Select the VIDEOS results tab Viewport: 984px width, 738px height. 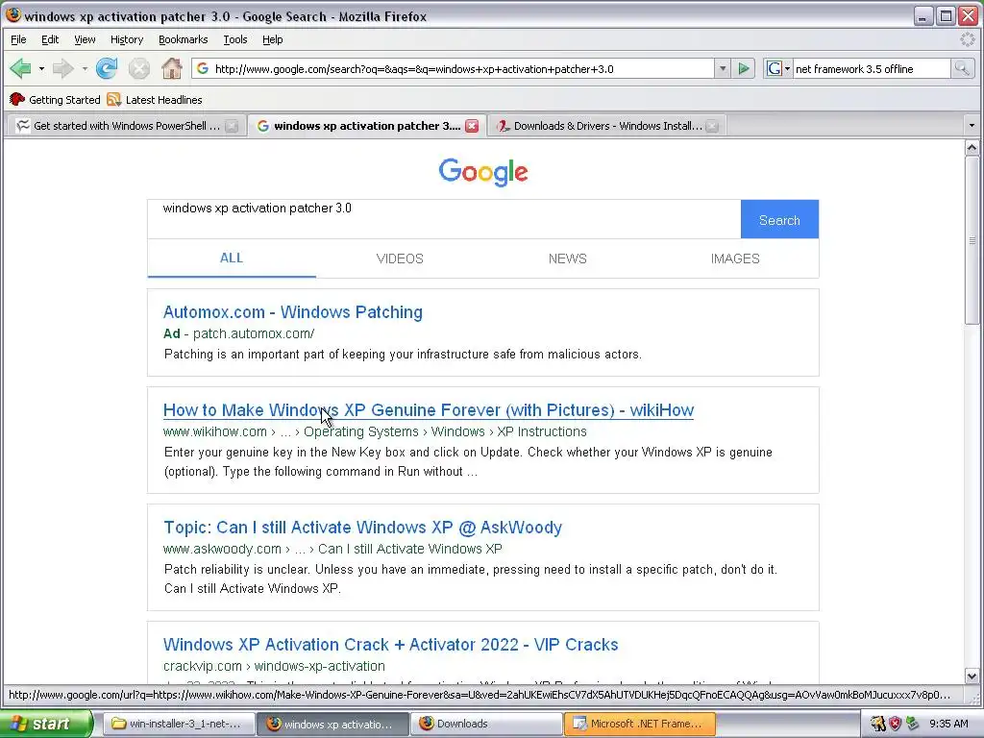[x=400, y=258]
